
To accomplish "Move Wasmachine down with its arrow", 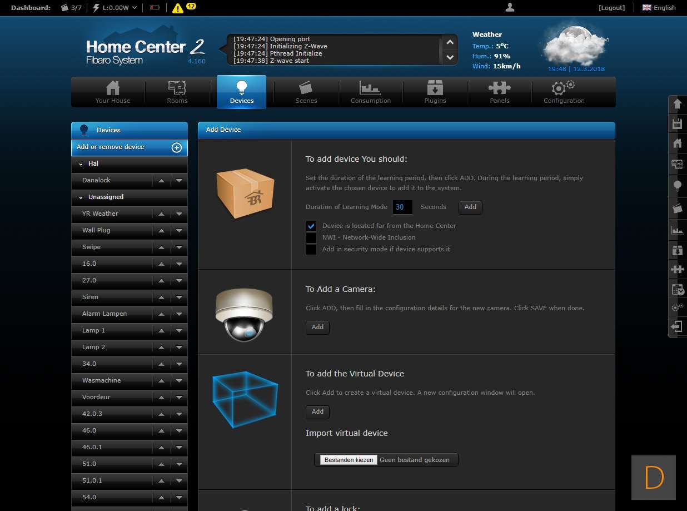I will click(179, 381).
